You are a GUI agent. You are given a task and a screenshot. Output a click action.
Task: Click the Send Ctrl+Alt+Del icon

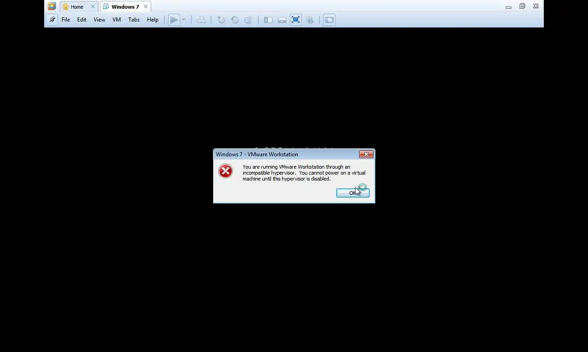(x=201, y=20)
